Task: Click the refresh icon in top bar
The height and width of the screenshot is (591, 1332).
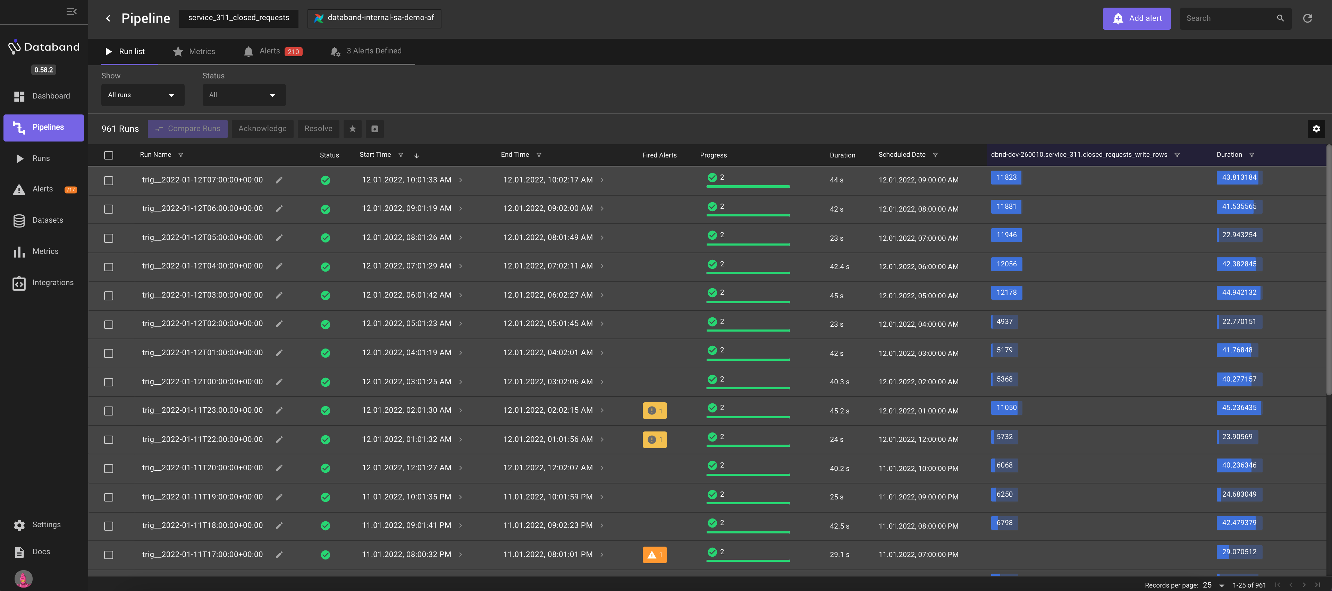Action: click(x=1307, y=18)
